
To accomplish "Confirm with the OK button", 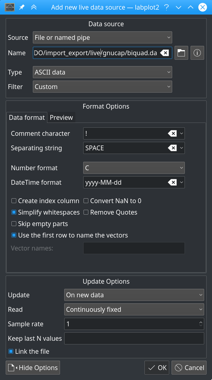I will (x=157, y=368).
